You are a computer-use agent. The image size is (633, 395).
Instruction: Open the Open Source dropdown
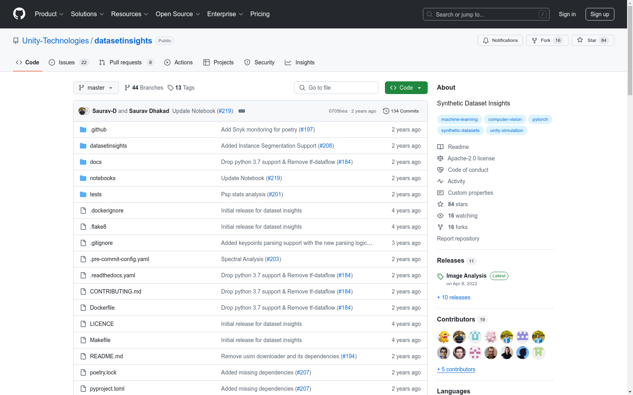178,14
